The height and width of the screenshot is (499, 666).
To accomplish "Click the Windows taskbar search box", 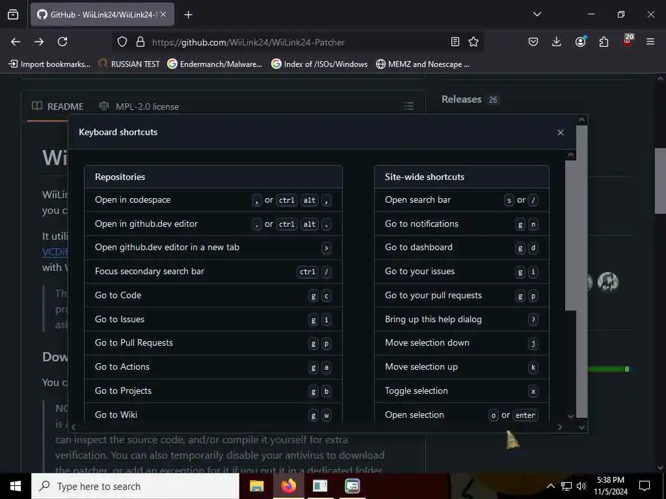I will point(135,486).
